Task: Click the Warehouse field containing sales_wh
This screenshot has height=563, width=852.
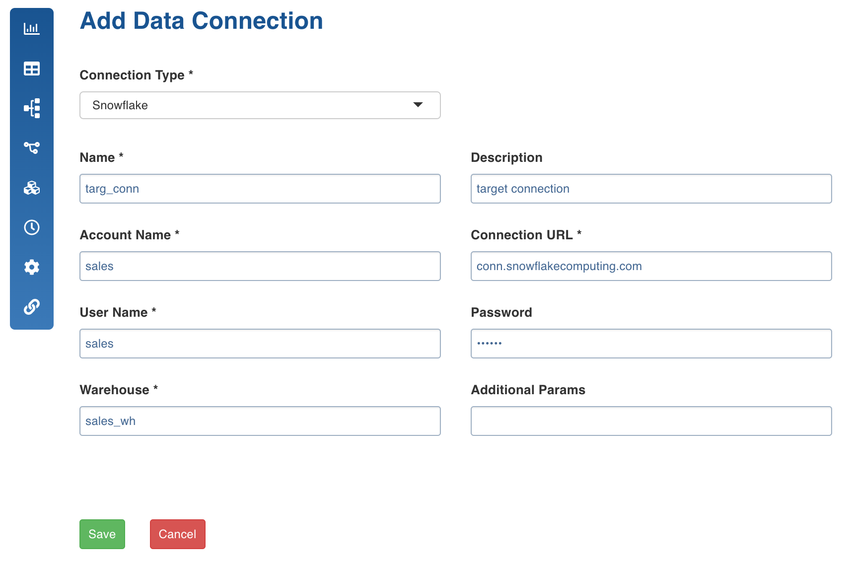Action: [260, 421]
